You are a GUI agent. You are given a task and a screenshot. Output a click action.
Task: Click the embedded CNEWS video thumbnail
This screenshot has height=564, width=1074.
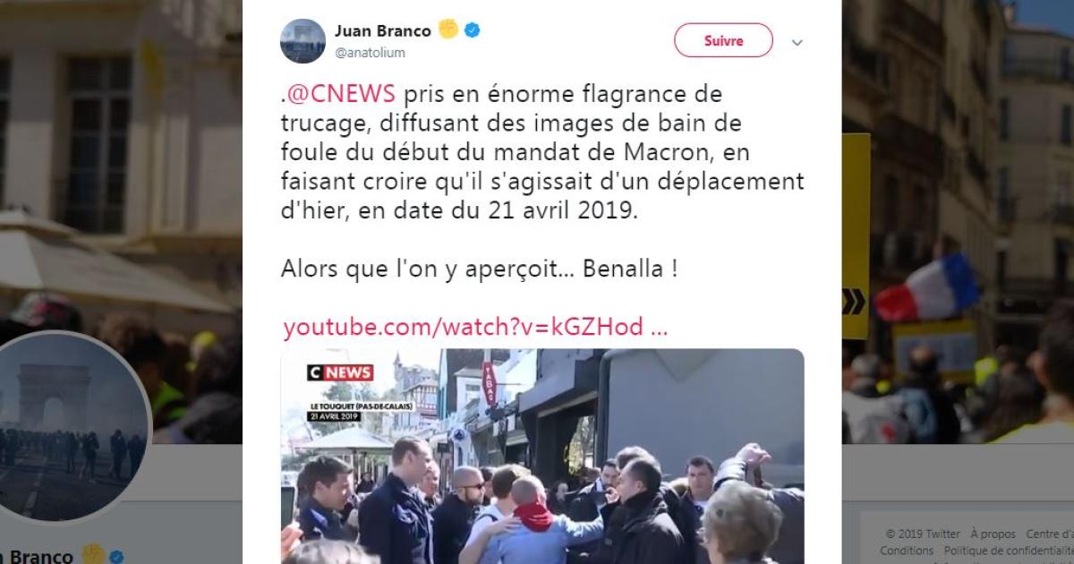tap(542, 456)
